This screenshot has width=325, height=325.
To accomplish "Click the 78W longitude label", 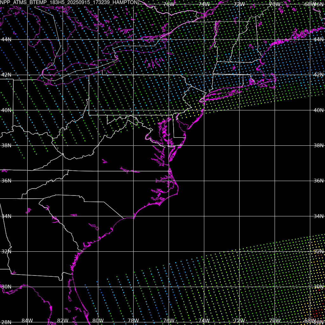I will (133, 321).
